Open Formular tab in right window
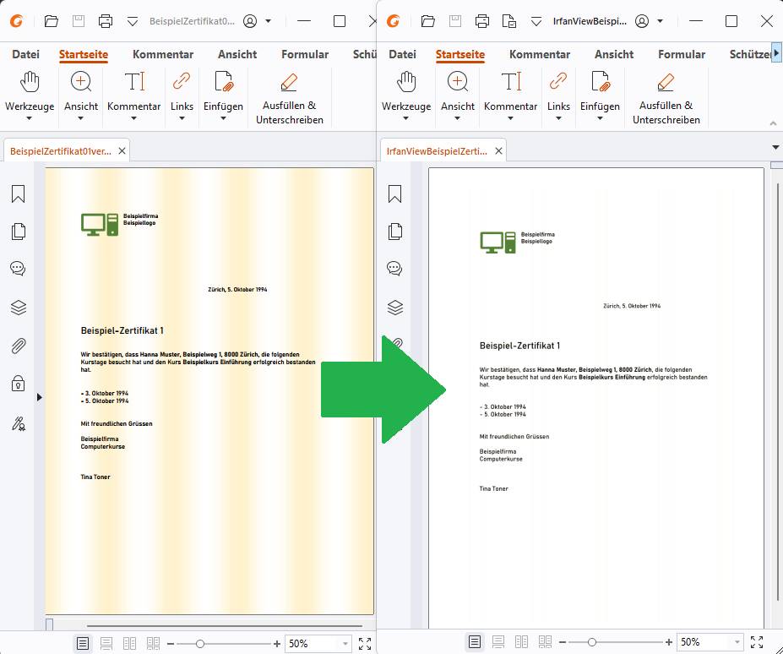The image size is (783, 654). [682, 54]
